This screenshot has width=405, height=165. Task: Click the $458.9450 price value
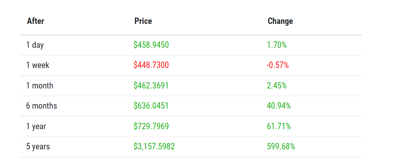pos(151,45)
